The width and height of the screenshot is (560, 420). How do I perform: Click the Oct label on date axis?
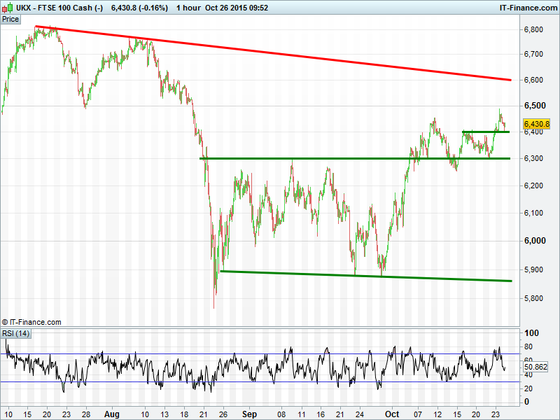click(x=393, y=414)
